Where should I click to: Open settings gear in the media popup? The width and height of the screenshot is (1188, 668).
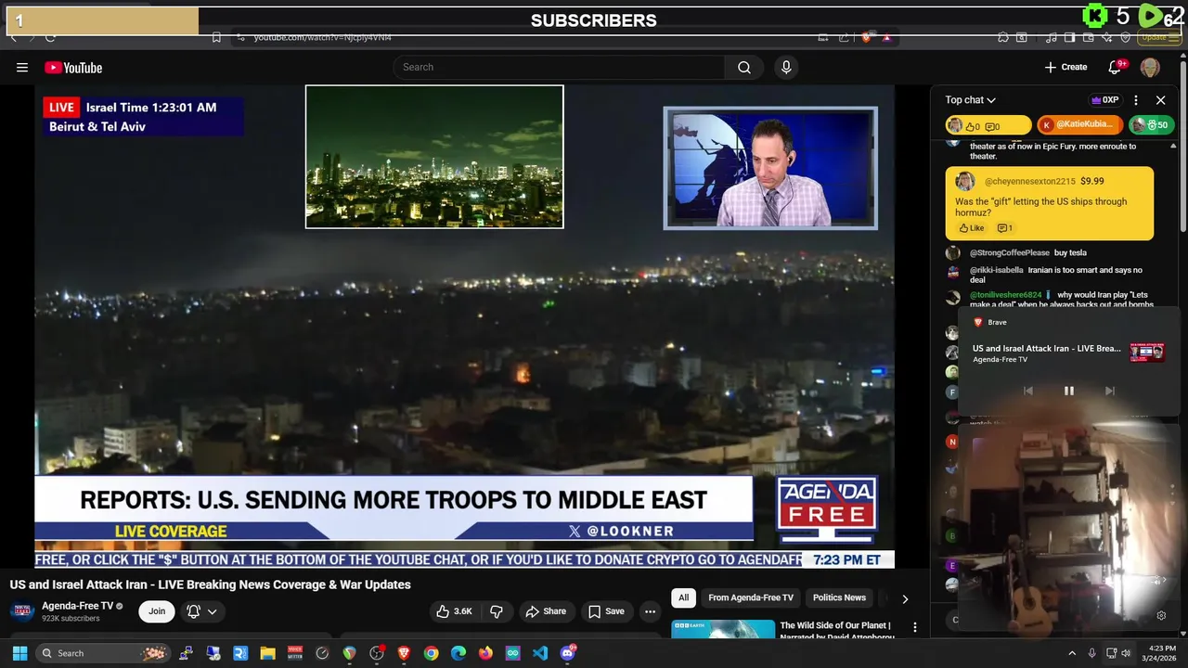coord(1161,615)
